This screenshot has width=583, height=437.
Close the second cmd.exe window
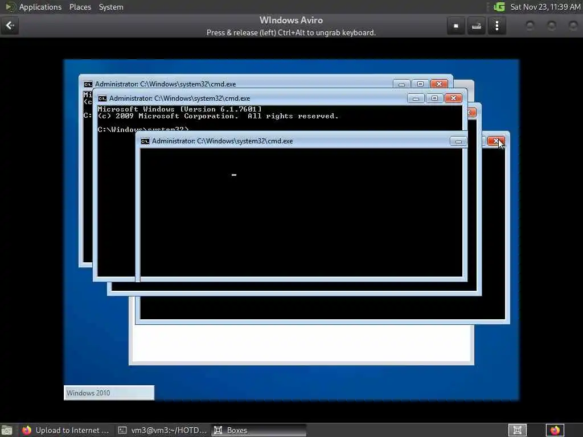click(453, 98)
